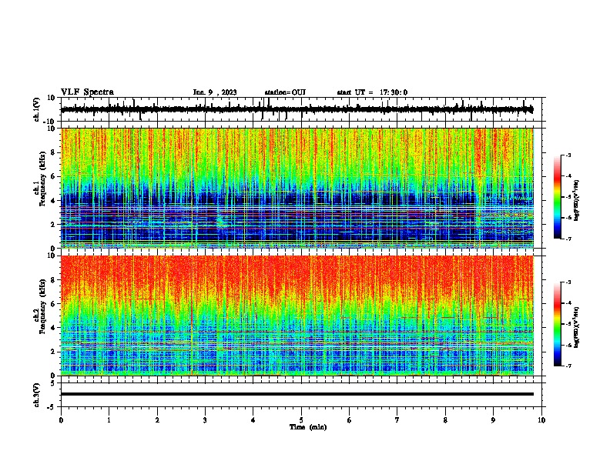Screen dimensions: 610x471
Task: Click the ch.3(V) flat black line
Action: [x=297, y=394]
